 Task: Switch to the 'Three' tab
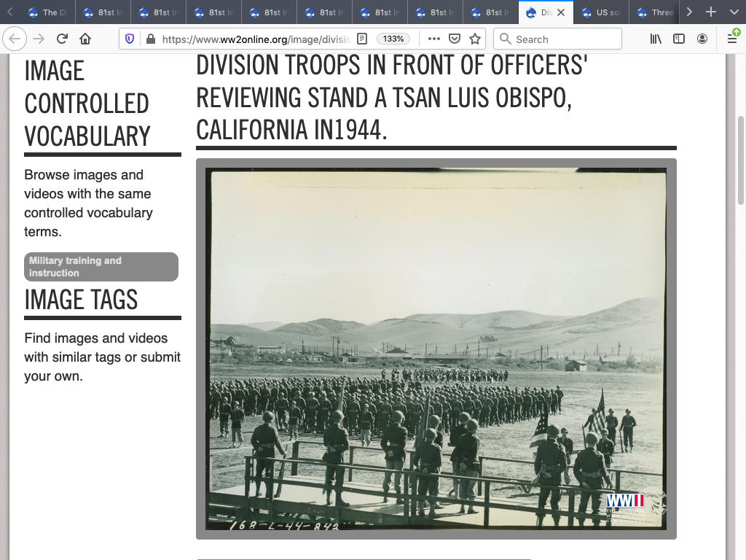(x=656, y=12)
